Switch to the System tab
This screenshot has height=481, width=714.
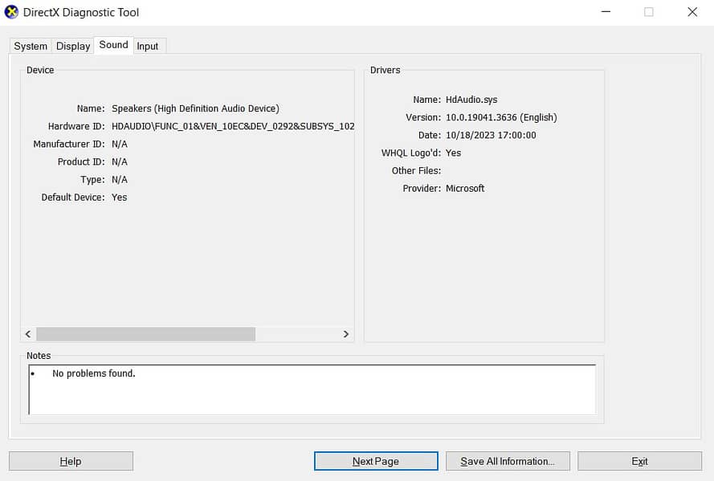click(31, 47)
